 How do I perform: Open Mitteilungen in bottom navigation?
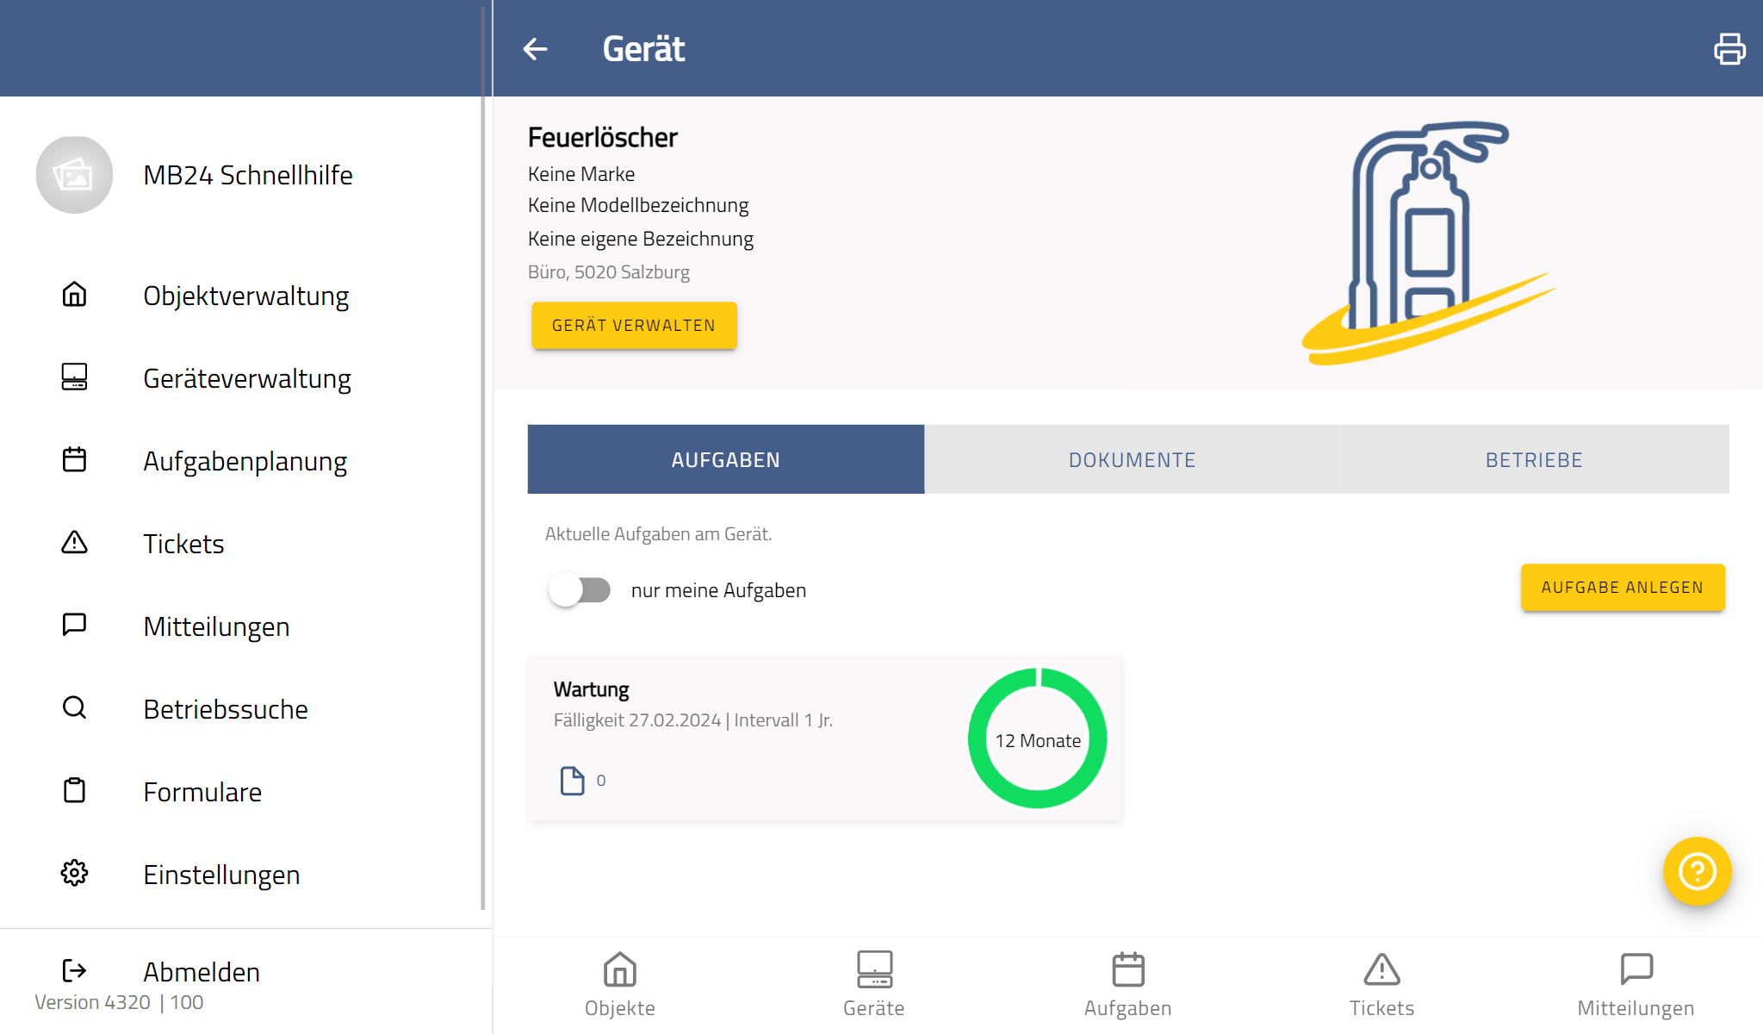pos(1636,984)
